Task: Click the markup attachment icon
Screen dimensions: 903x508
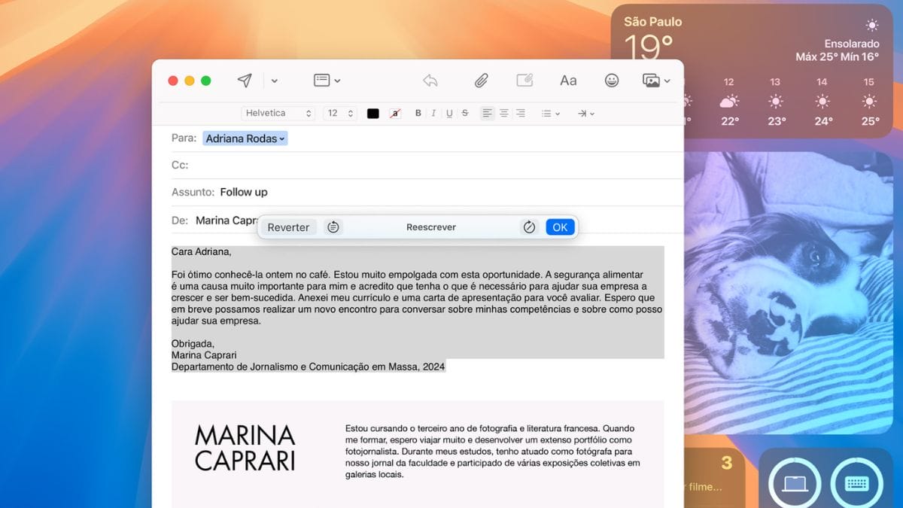Action: 524,81
